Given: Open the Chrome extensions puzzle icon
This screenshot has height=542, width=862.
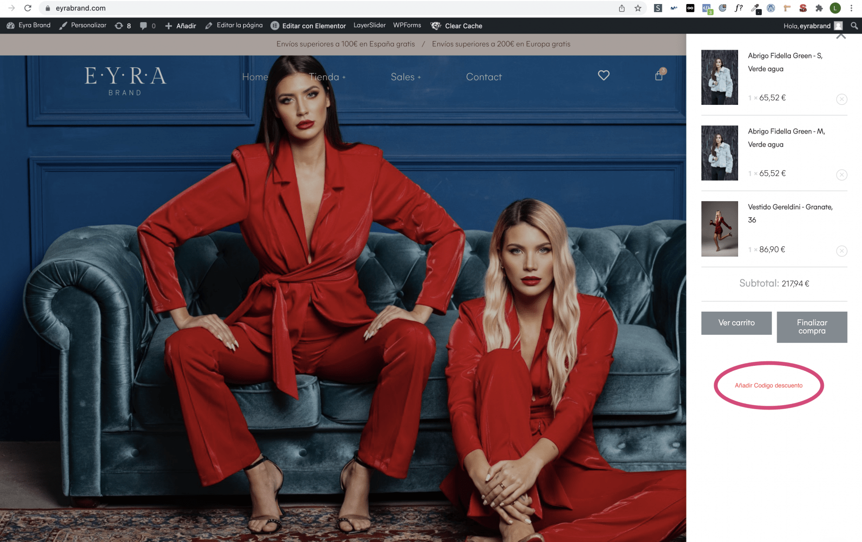Looking at the screenshot, I should [819, 8].
